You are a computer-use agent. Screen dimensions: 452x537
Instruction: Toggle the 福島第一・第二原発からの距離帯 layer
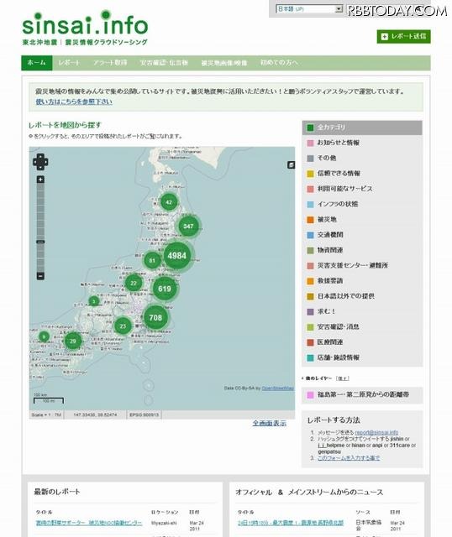362,394
